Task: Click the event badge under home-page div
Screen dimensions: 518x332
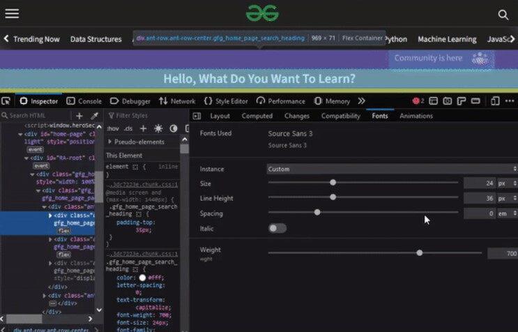Action: pyautogui.click(x=36, y=149)
